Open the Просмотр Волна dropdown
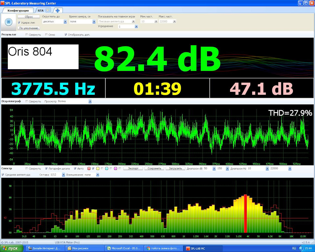Image resolution: width=315 pixels, height=252 pixels. [x=90, y=101]
